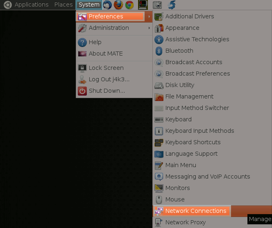Screen dimensions: 272x228
Task: Open Appearance preferences
Action: tap(182, 28)
